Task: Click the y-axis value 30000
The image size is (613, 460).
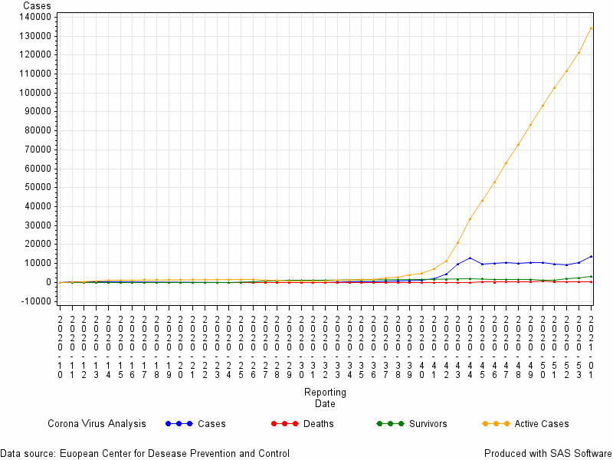Action: pyautogui.click(x=37, y=225)
